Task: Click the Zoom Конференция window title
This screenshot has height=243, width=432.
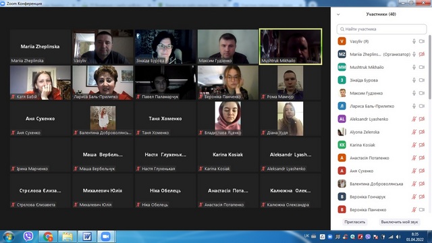Action: 24,3
